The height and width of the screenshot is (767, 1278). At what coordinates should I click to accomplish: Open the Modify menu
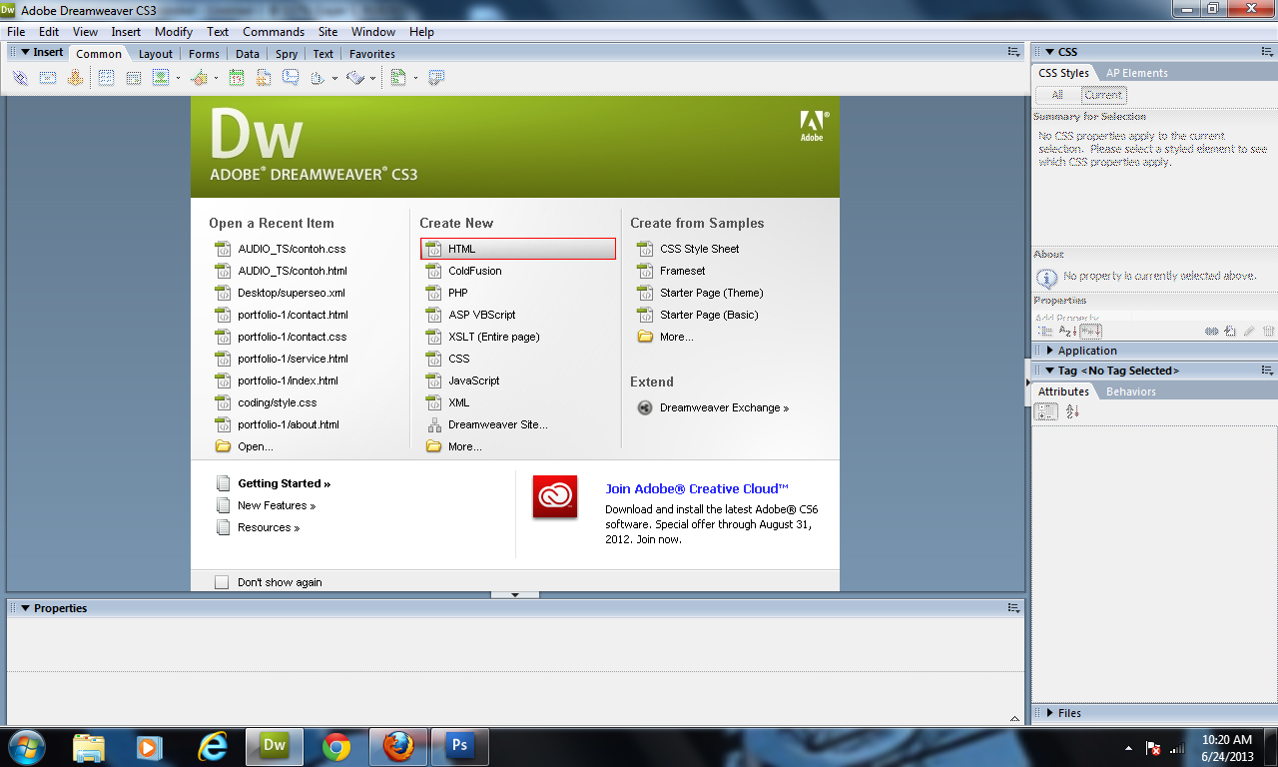coord(174,32)
